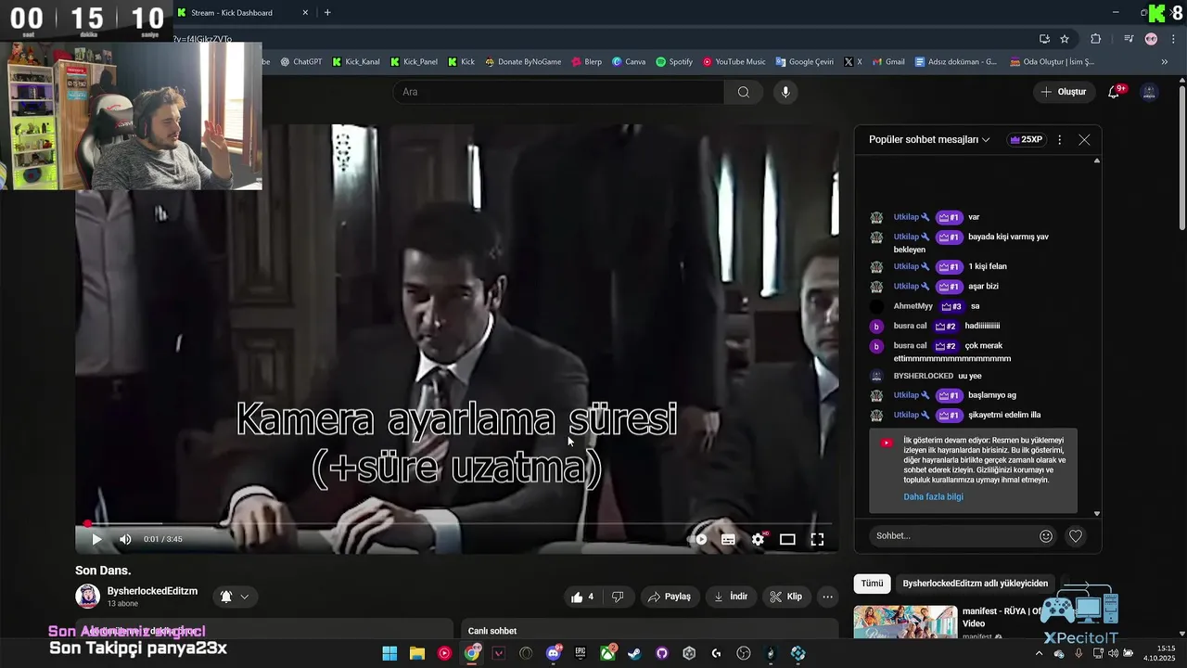Open video player settings gear

click(758, 539)
